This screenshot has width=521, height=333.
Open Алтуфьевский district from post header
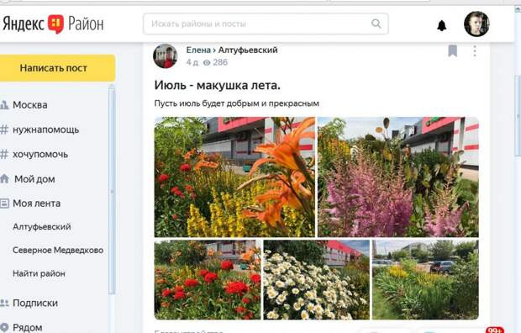click(248, 50)
